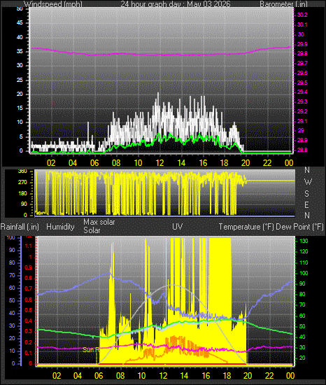Click the 5 mph windspeed scale label
326x385 pixels.
click(x=21, y=136)
